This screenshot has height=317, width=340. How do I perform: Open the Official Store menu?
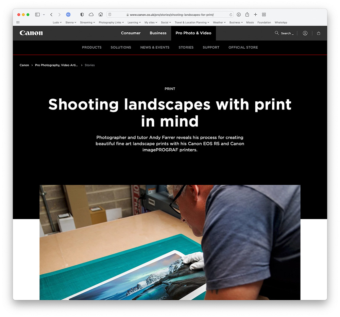click(x=243, y=47)
